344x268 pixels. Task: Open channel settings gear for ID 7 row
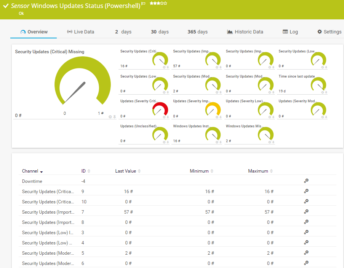click(306, 212)
